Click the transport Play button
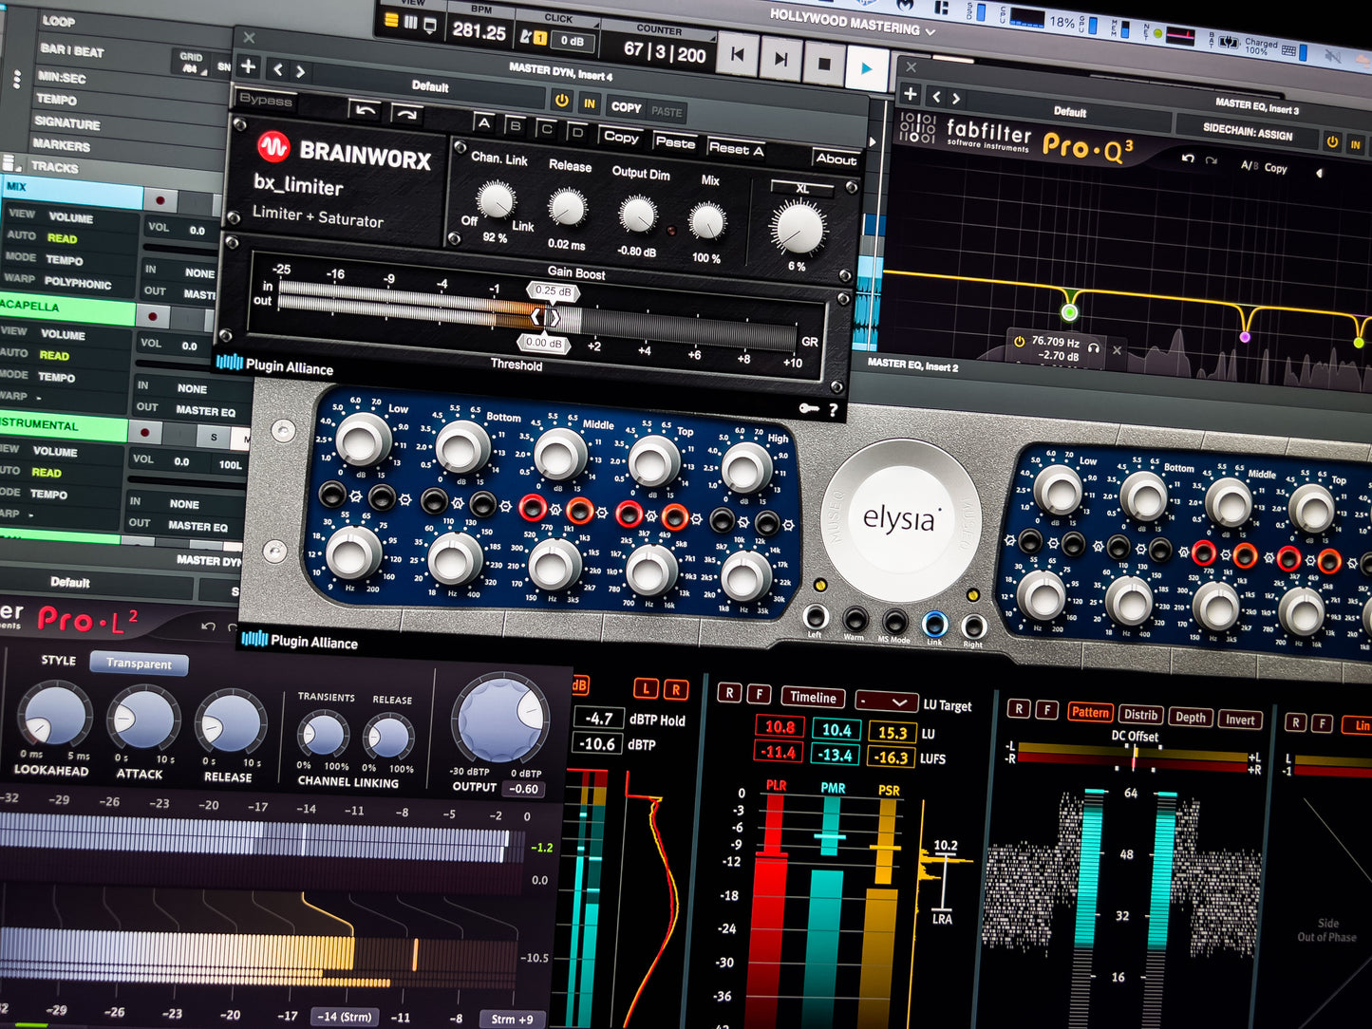 867,67
